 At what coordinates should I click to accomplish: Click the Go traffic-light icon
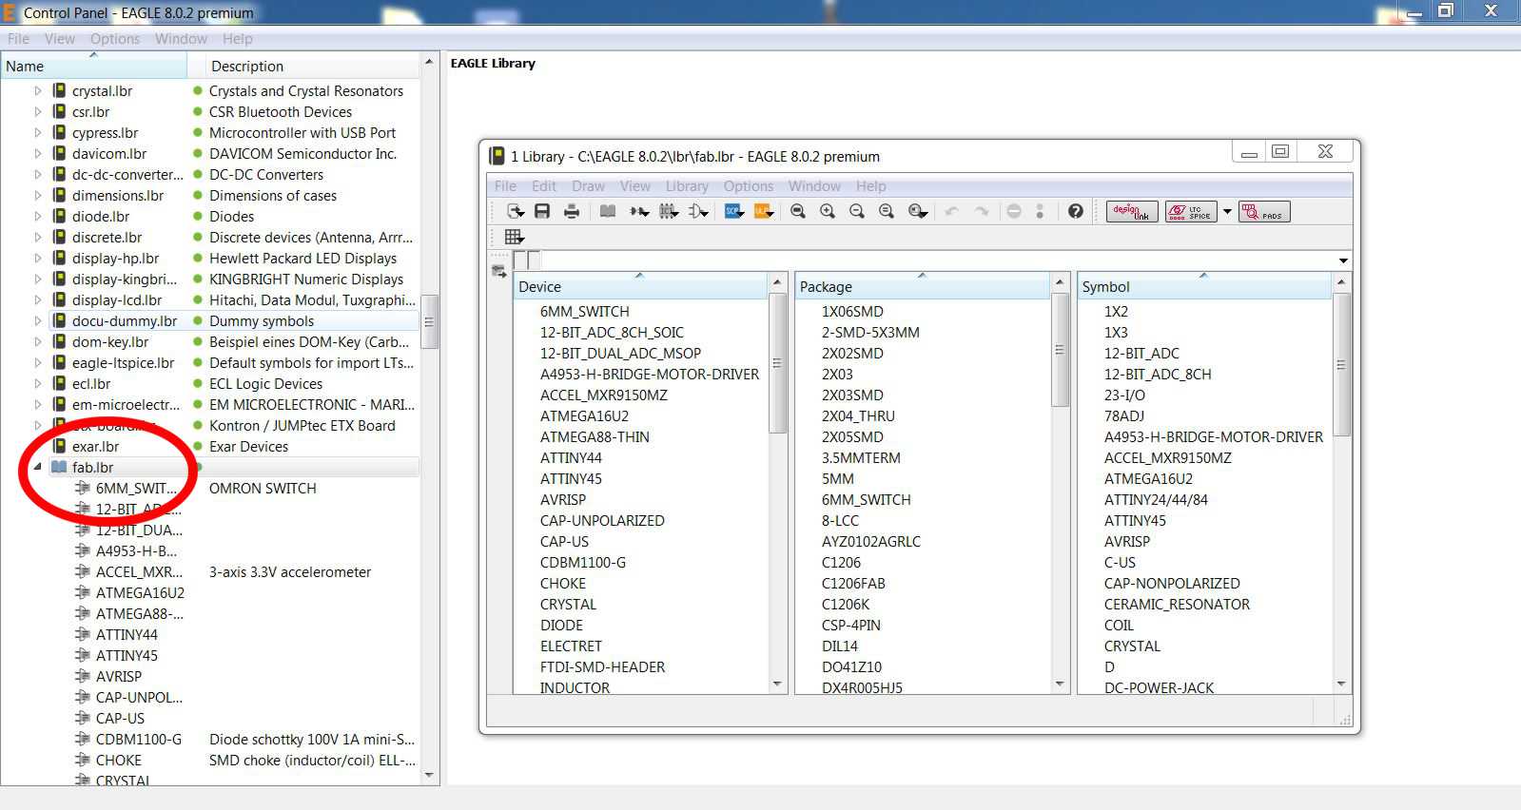(x=1040, y=211)
